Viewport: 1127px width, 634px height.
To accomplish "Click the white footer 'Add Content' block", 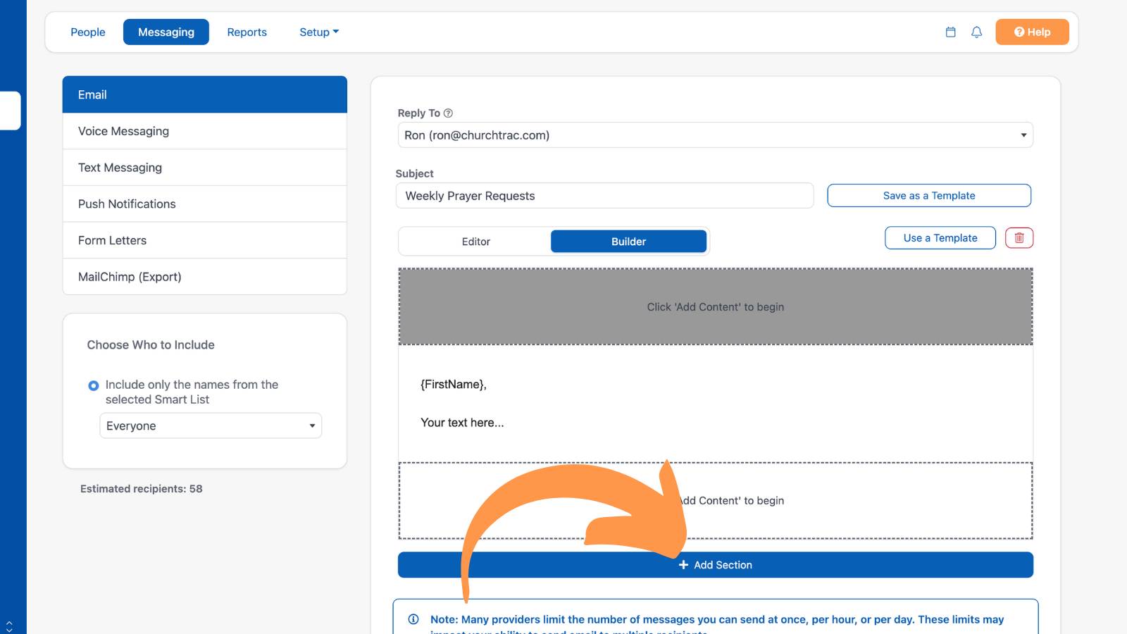I will (716, 501).
